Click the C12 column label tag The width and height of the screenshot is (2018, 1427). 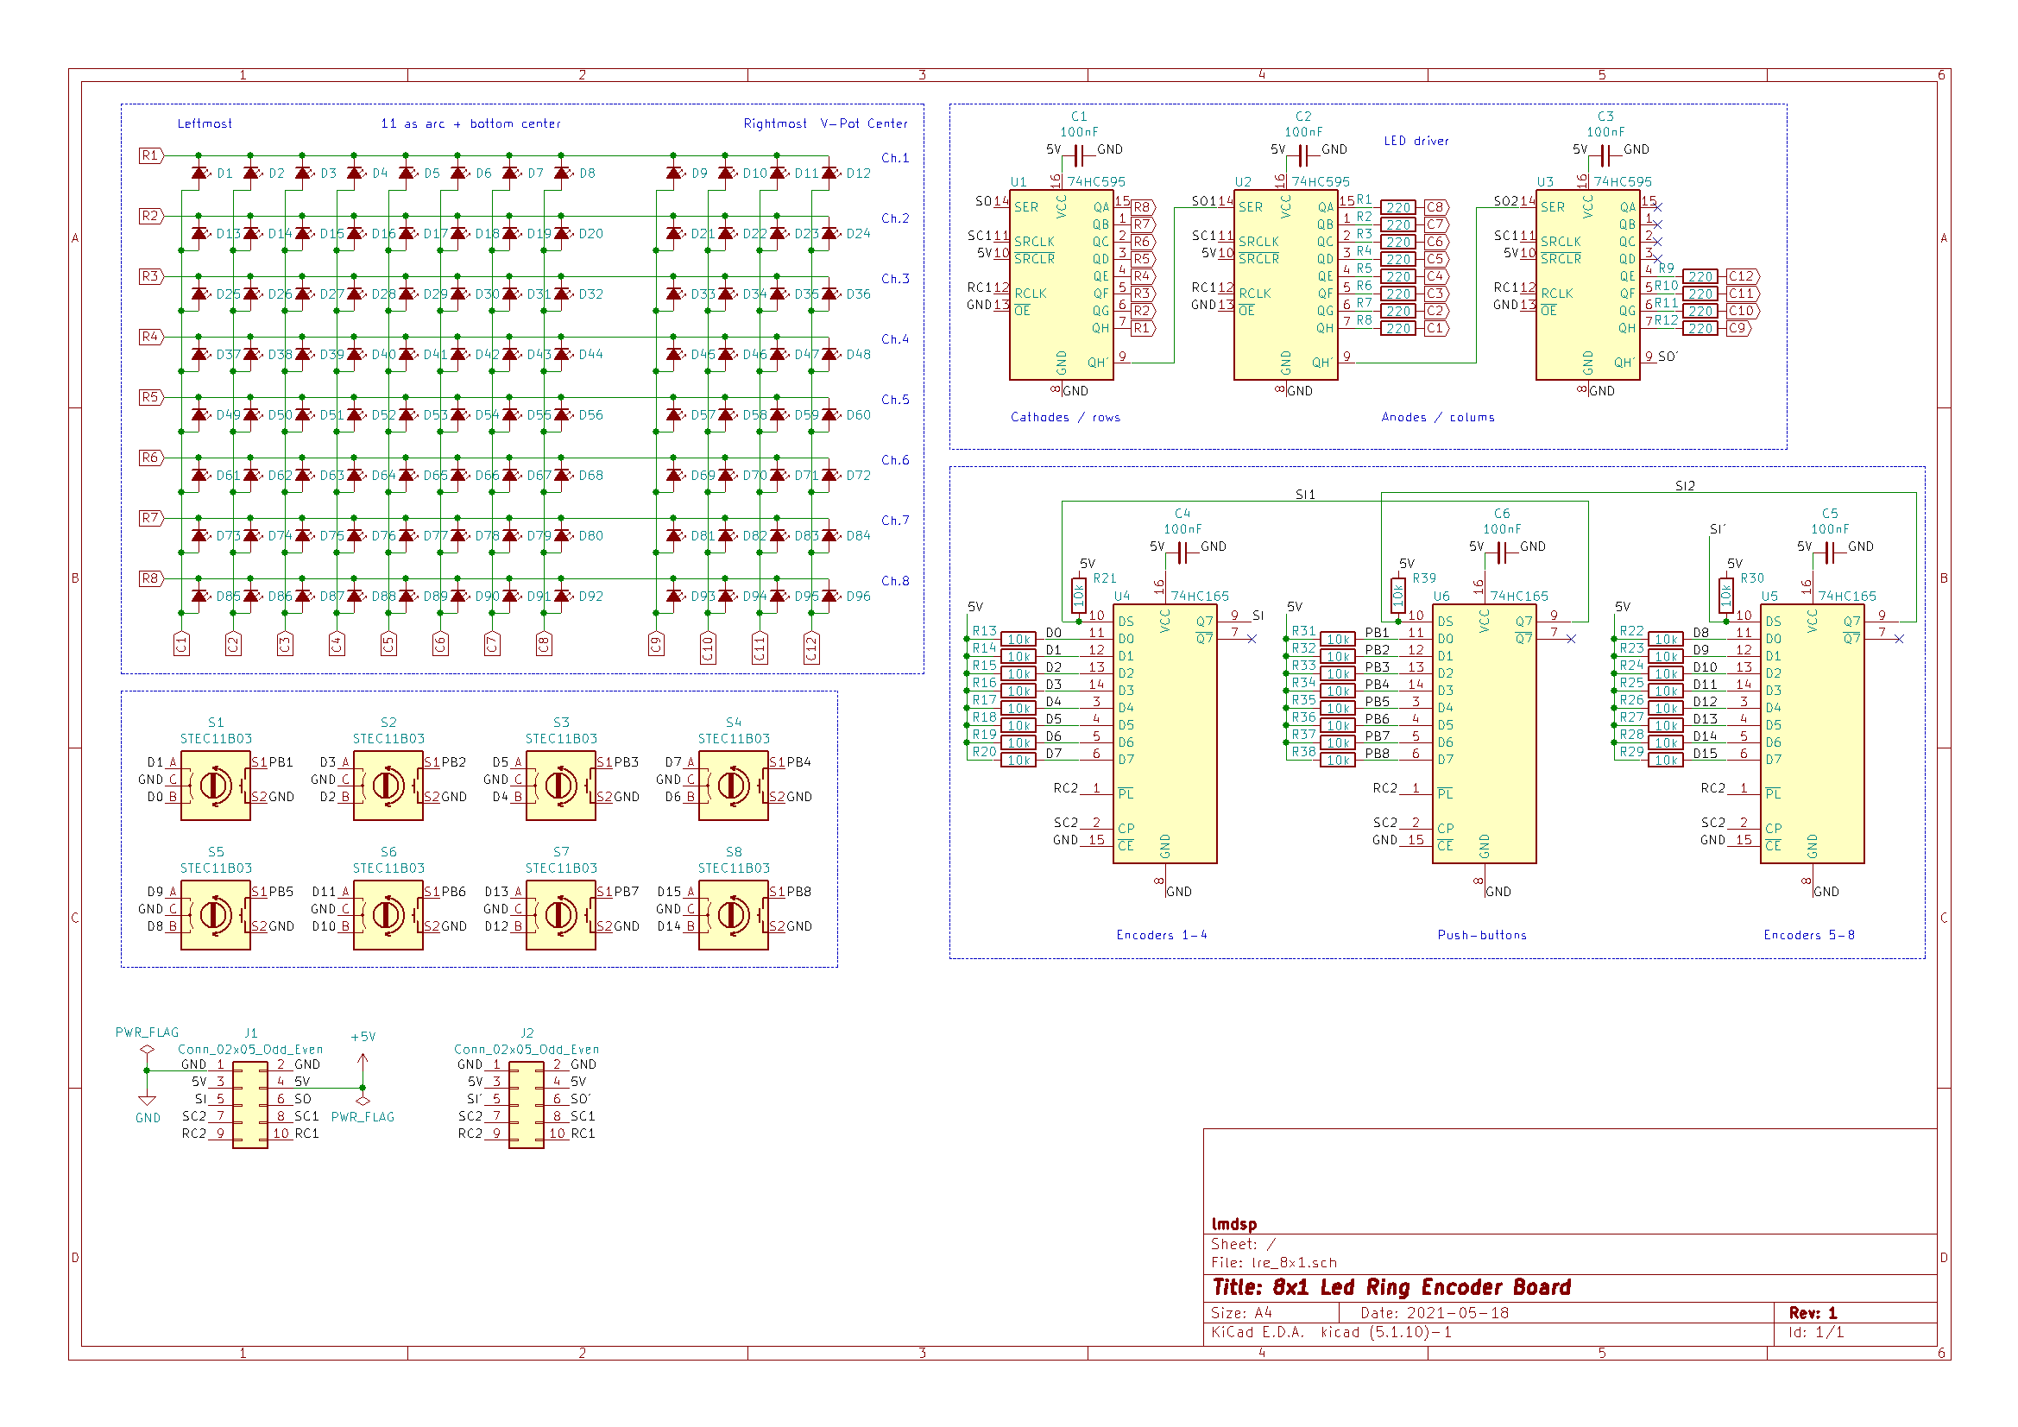pos(811,648)
